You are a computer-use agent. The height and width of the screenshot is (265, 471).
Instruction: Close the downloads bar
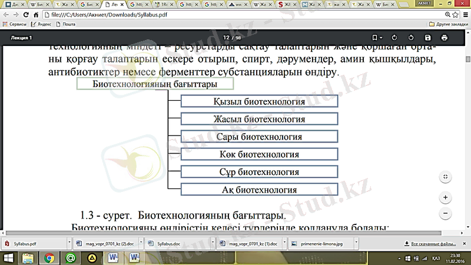tap(464, 243)
